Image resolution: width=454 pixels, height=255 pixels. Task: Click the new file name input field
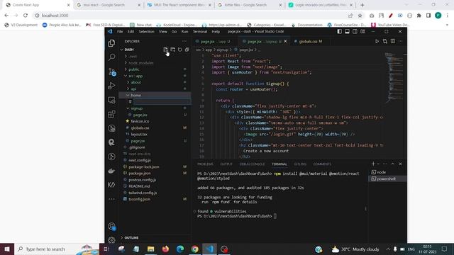pos(162,102)
